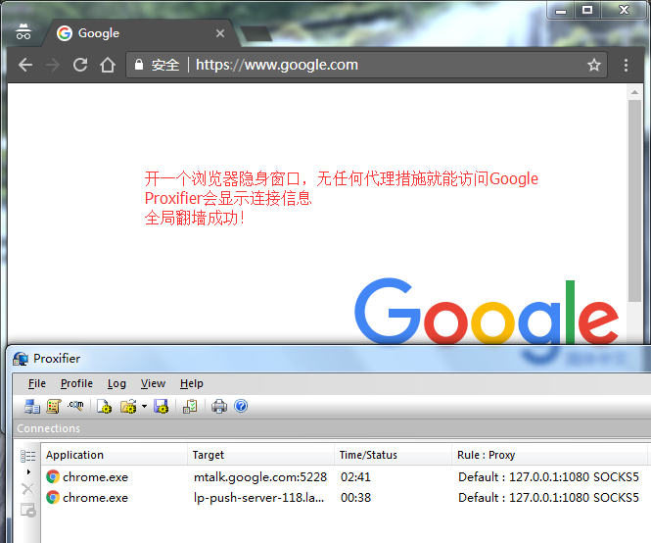Click the address bar URL field
The height and width of the screenshot is (543, 651).
[x=367, y=65]
